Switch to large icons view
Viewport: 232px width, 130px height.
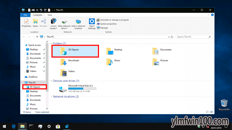(x=212, y=112)
